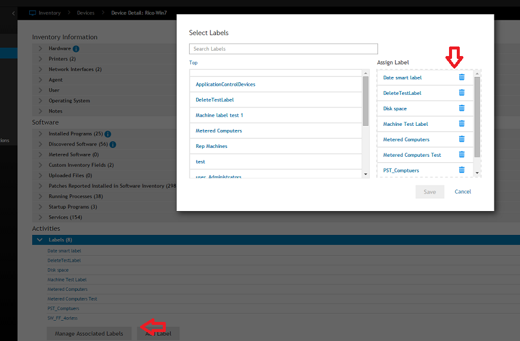This screenshot has width=520, height=341.
Task: Remove DeleteTestLabel using its trash icon
Action: pos(462,93)
